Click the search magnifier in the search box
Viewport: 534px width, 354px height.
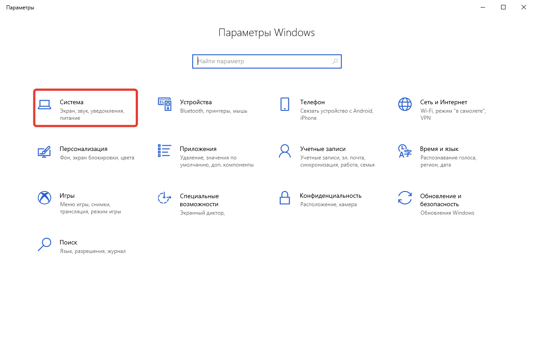pyautogui.click(x=336, y=61)
